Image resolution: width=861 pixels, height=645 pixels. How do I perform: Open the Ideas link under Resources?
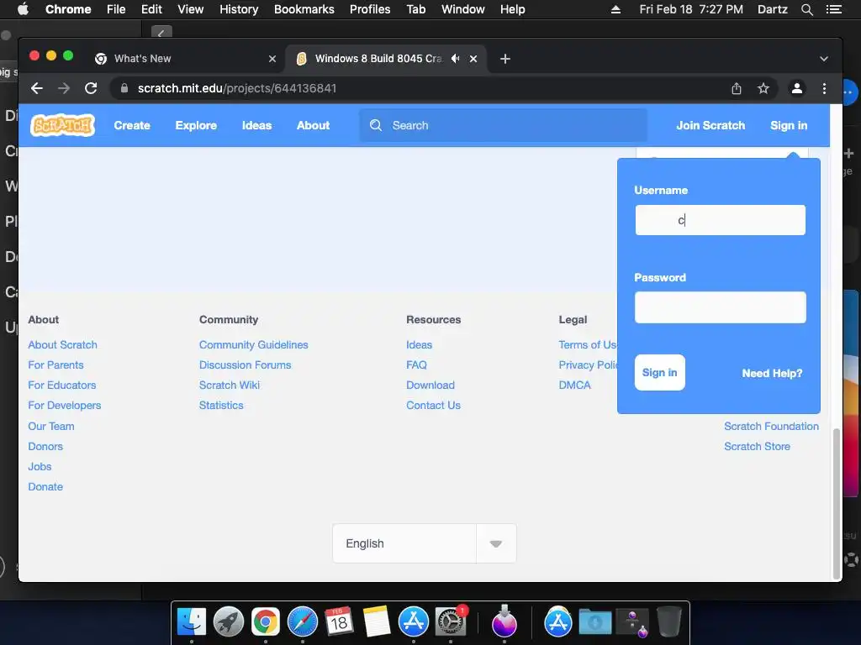[x=419, y=344]
